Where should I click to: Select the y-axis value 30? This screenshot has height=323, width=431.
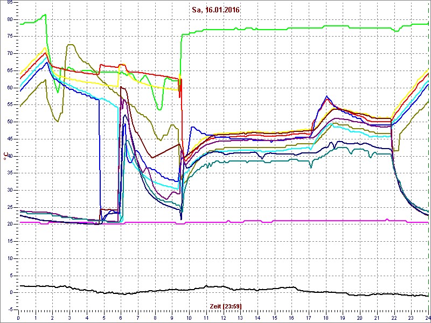coord(10,190)
